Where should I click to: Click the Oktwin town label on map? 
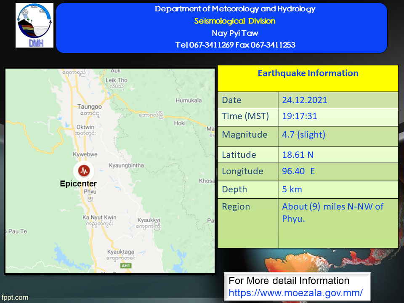click(85, 127)
